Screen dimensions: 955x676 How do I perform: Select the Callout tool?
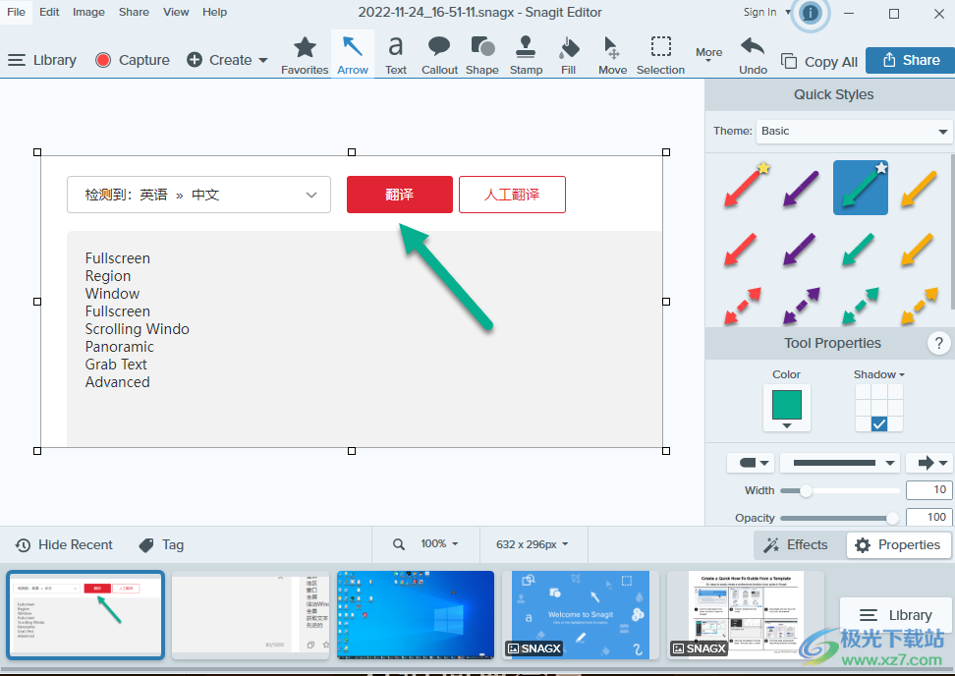439,55
